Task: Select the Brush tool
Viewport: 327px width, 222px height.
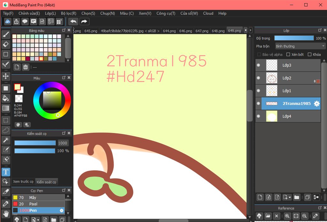Action: (6, 34)
